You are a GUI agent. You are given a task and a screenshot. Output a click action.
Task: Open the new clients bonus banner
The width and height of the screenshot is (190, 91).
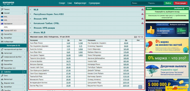[x=167, y=30]
